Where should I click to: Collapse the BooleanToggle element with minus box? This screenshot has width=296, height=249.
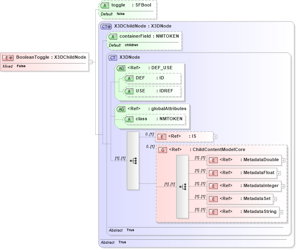point(90,62)
